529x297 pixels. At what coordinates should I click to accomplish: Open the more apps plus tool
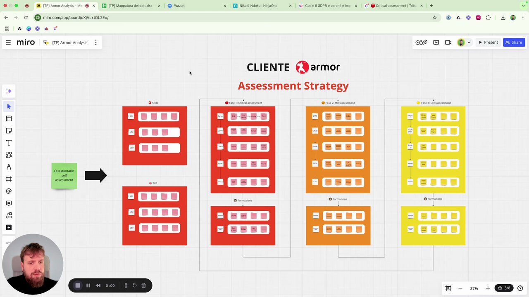click(9, 227)
